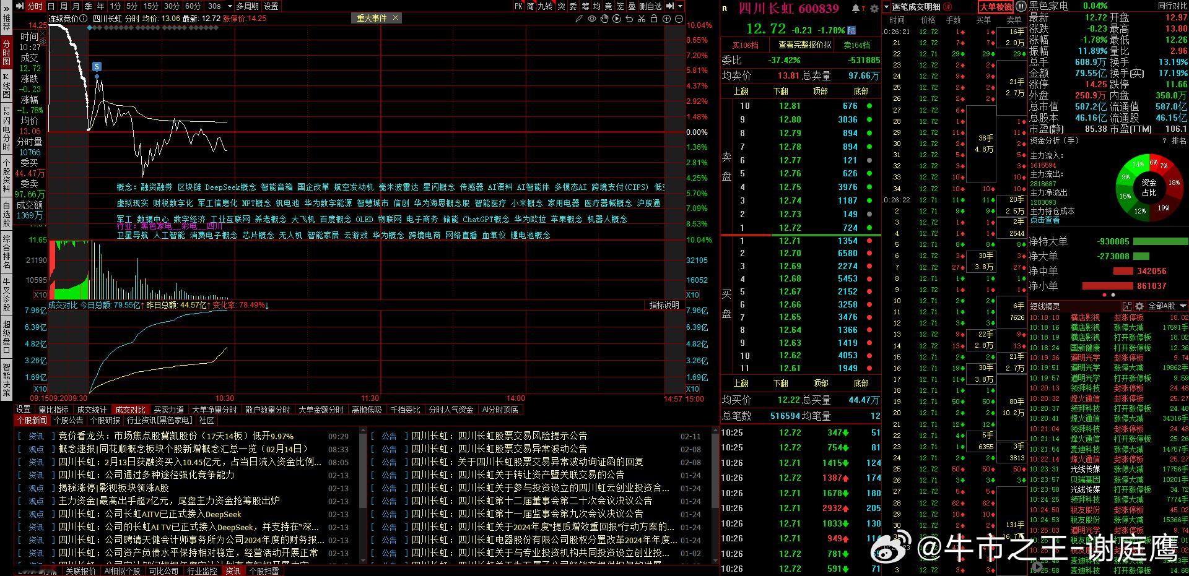Click 指标说明 on the indicator panel

(664, 305)
